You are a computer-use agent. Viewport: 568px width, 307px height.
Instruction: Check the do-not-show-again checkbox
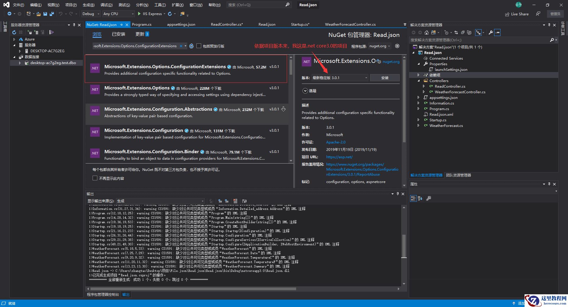[x=95, y=178]
